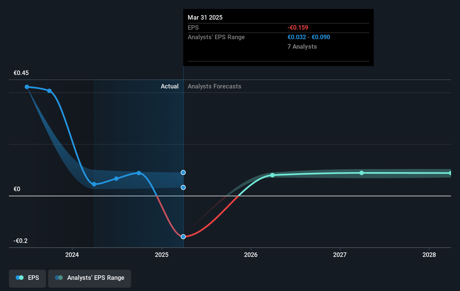Select forecast data point in early 2026

click(x=273, y=175)
